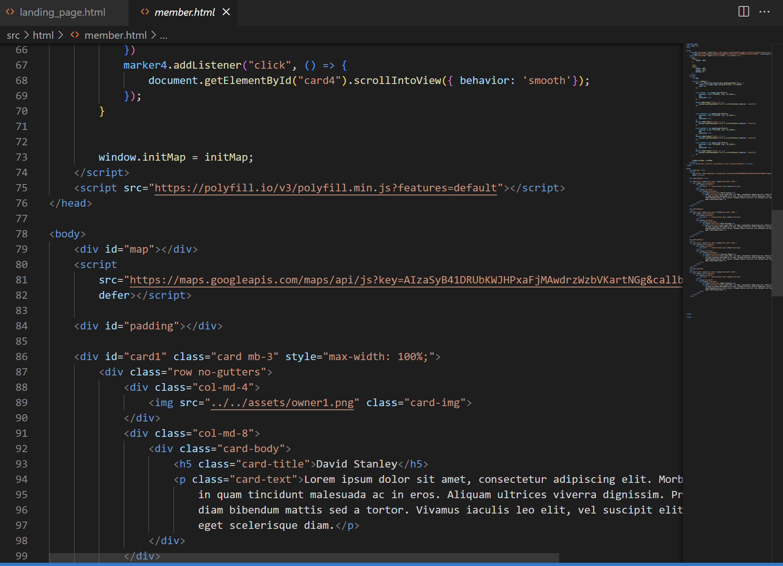Click the owner1.png asset path link
The image size is (783, 566).
click(x=282, y=403)
